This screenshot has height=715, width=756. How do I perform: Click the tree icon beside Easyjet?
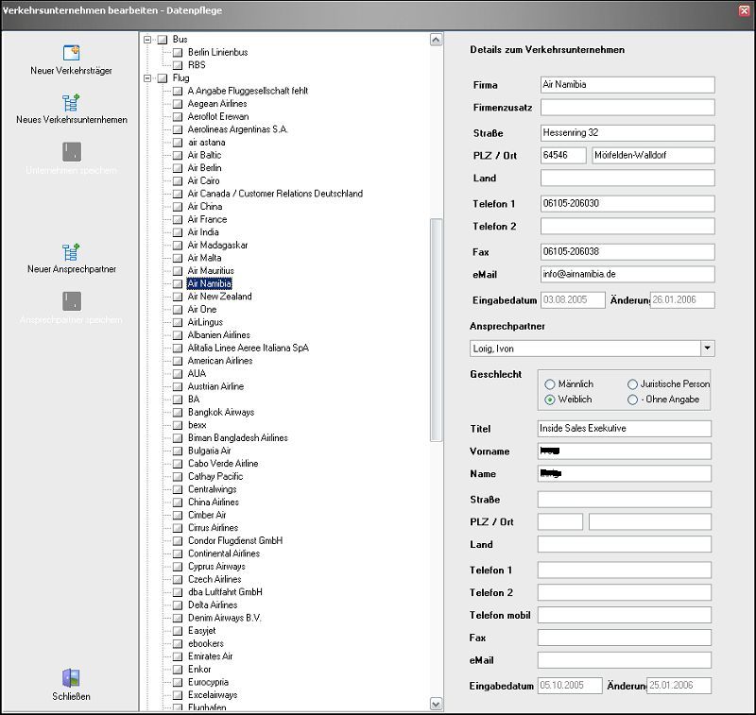(x=178, y=631)
